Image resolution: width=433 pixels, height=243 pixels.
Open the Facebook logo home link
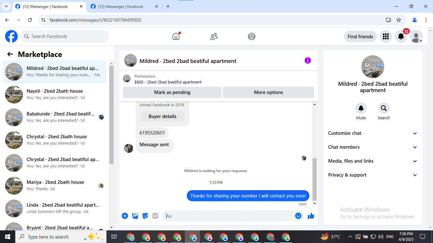[11, 36]
